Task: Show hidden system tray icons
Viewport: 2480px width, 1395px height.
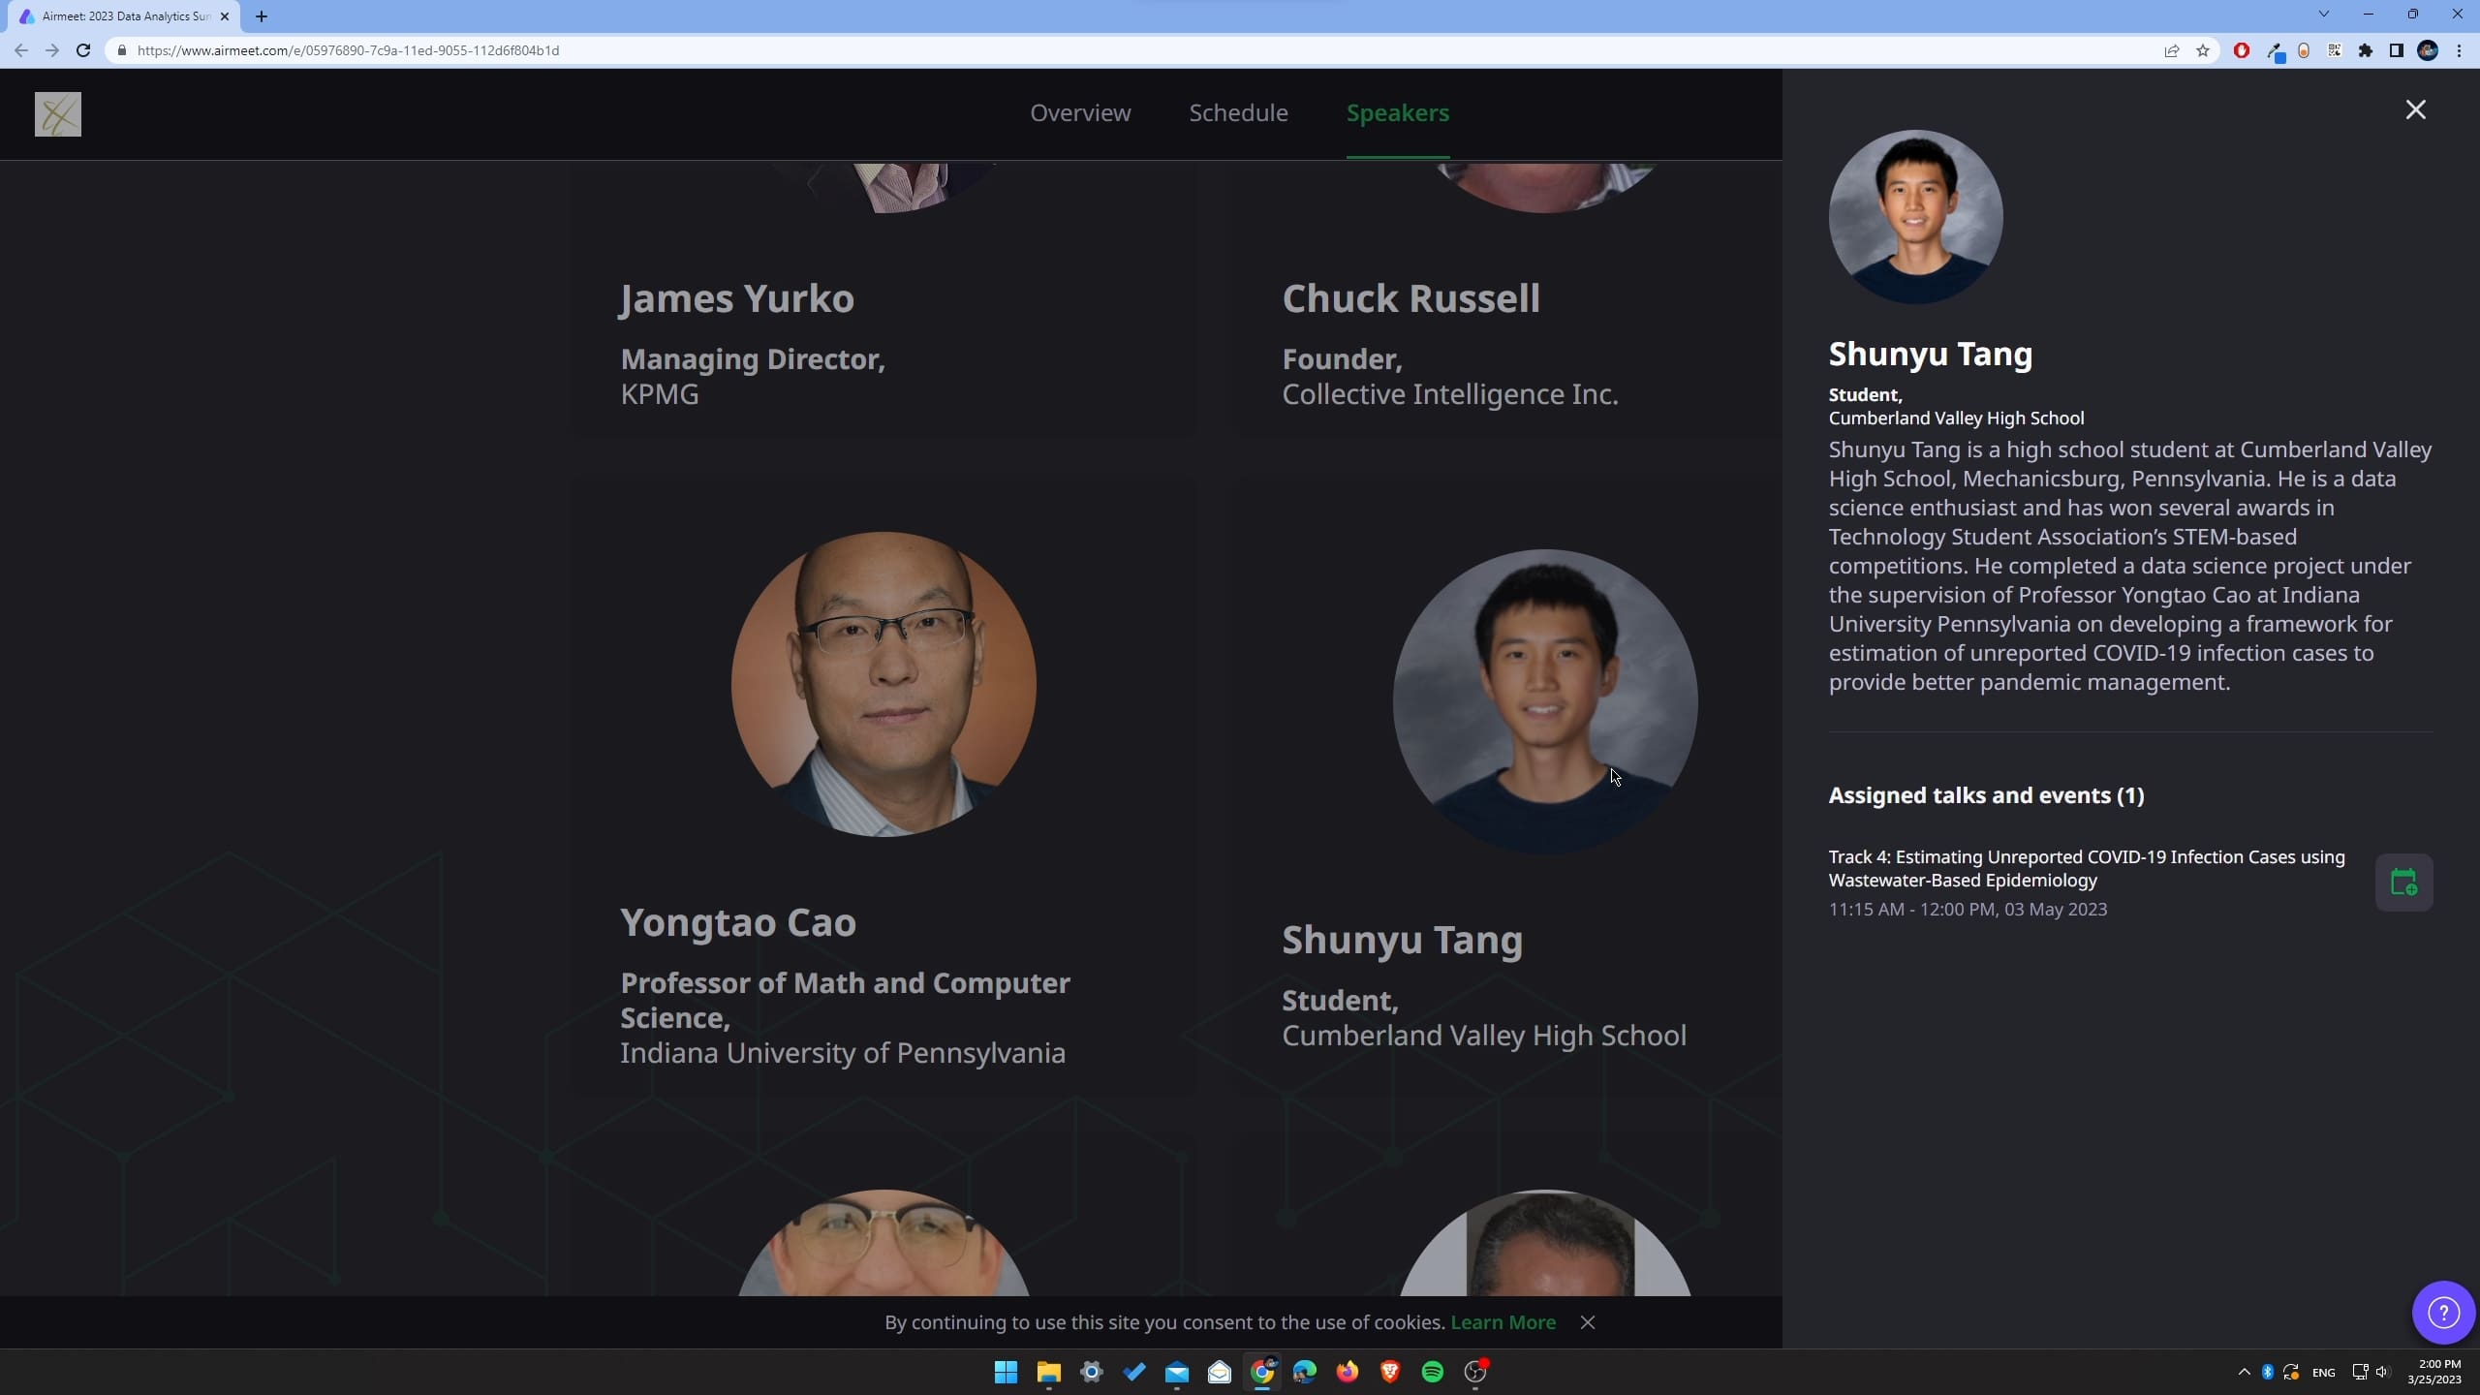Action: [x=2244, y=1372]
